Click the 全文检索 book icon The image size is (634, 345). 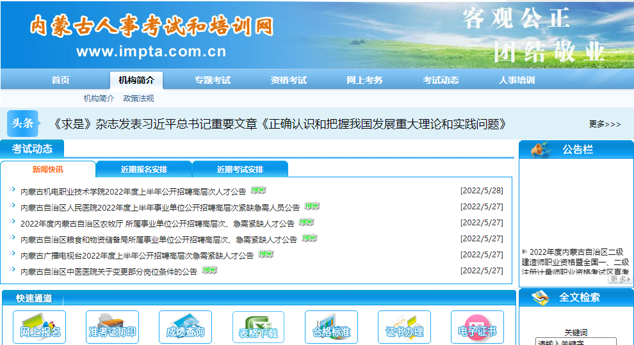[x=541, y=298]
